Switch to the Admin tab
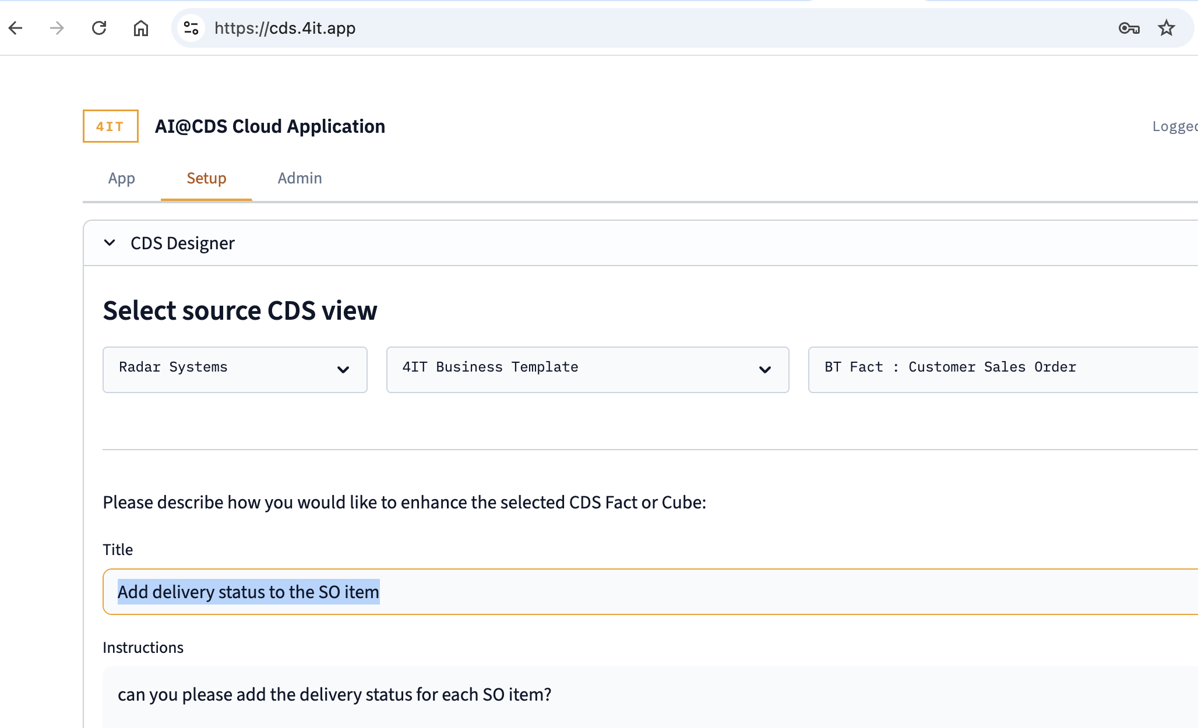This screenshot has width=1198, height=728. [x=299, y=178]
